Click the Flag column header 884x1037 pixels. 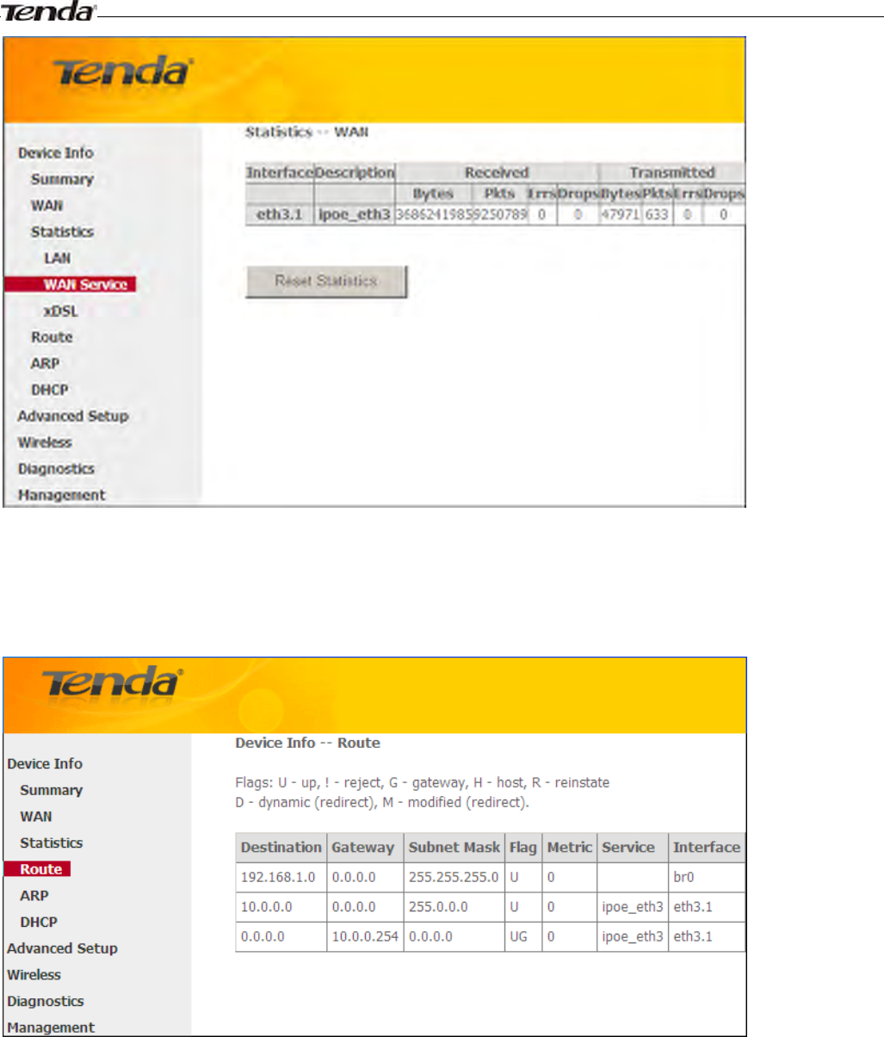(523, 848)
